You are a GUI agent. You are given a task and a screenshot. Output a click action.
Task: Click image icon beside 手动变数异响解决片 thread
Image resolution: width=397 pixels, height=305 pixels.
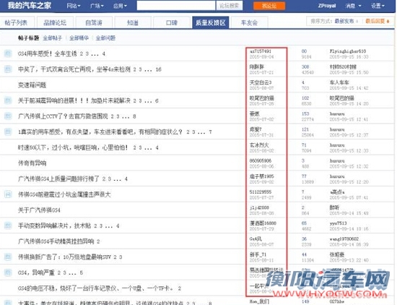(8, 225)
